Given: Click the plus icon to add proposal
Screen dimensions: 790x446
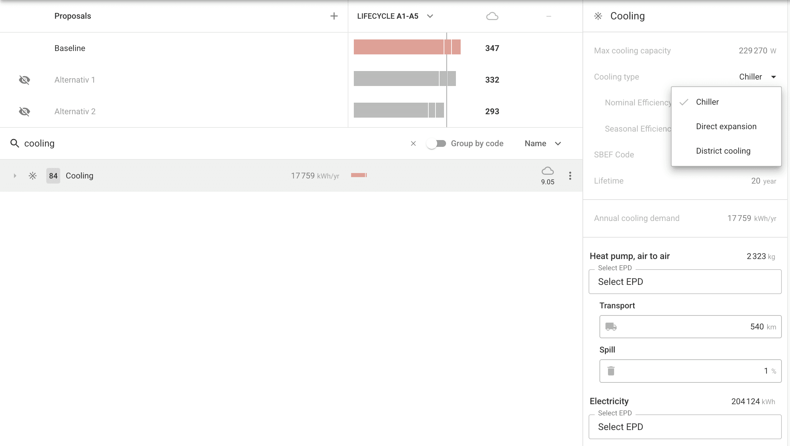Looking at the screenshot, I should coord(334,16).
